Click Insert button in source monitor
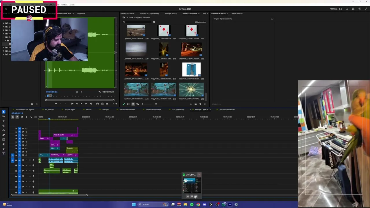Screen dimensions: 370x208 97,104
